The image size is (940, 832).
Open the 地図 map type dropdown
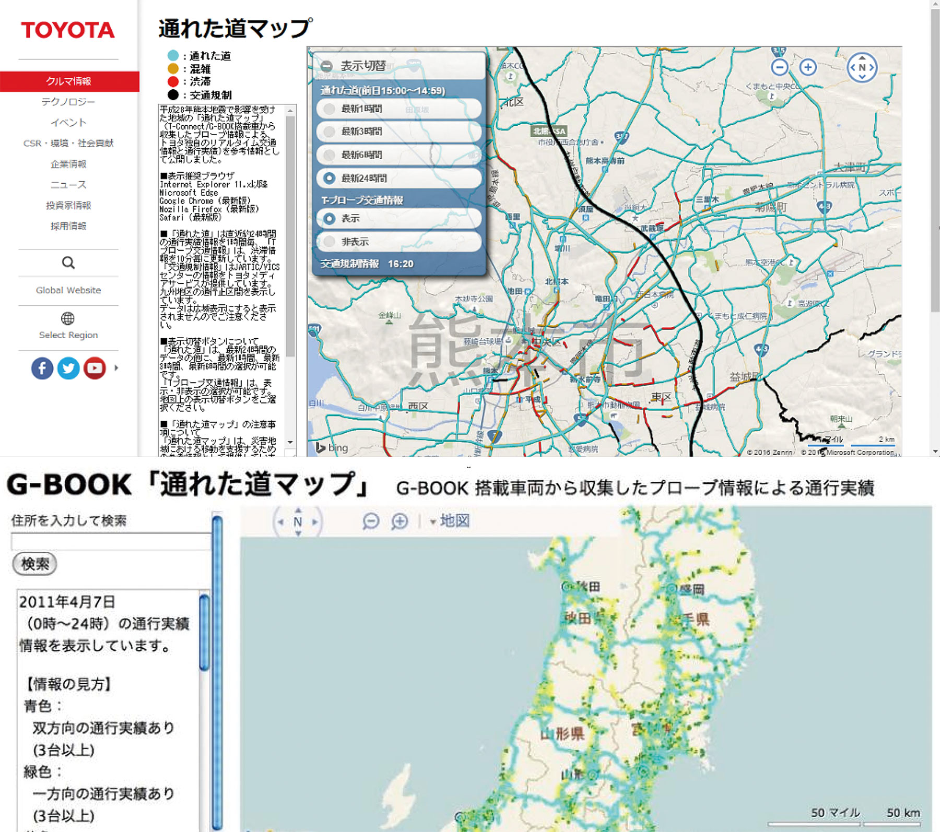(x=450, y=521)
